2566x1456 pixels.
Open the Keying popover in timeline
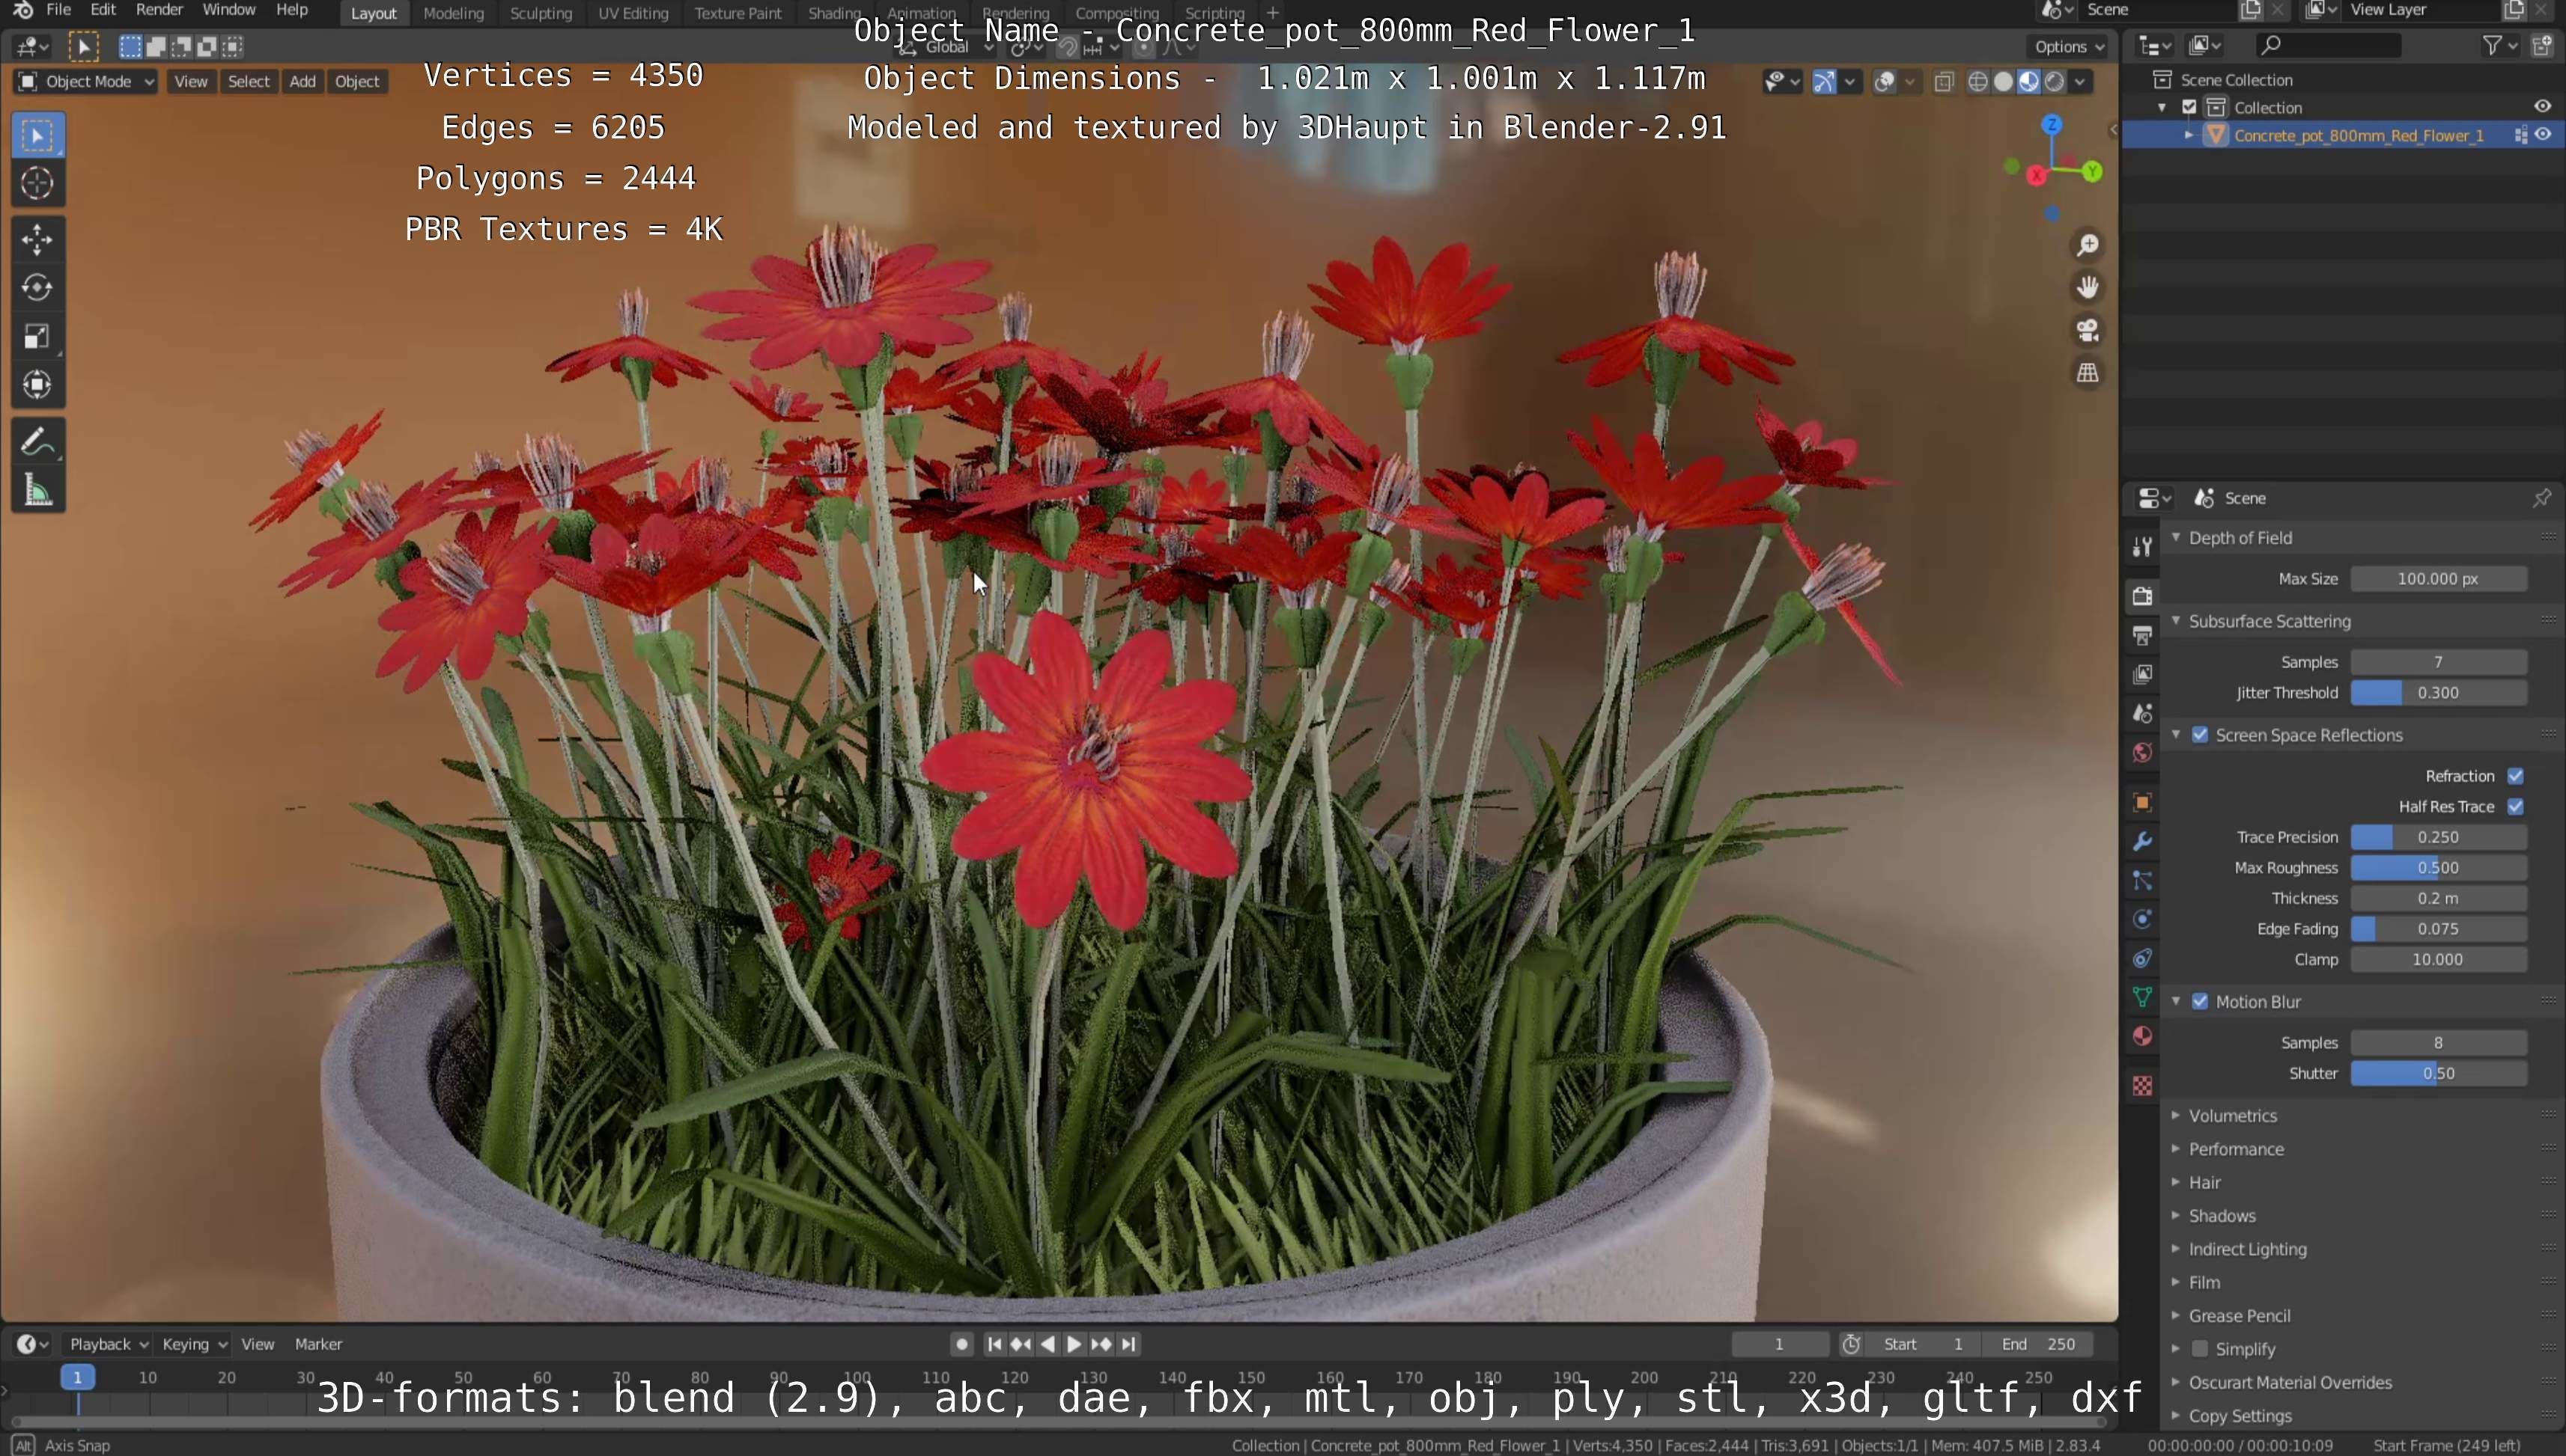pyautogui.click(x=194, y=1344)
